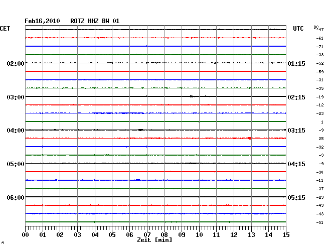
Task: Click the DC offset value -35
Action: coord(320,88)
